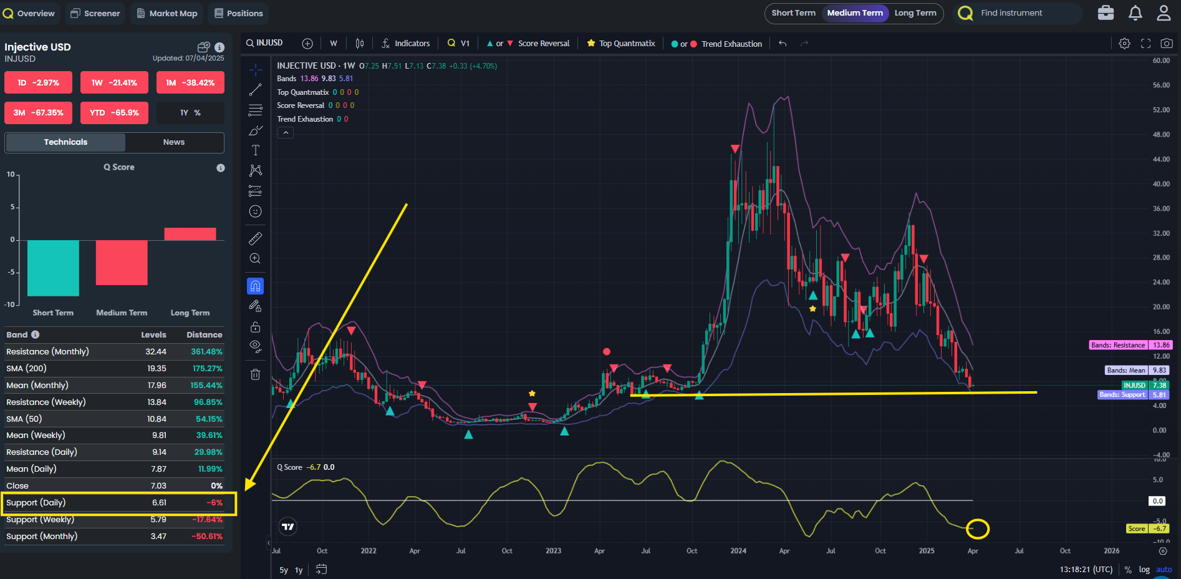Select the 1W -21.41% performance button
The width and height of the screenshot is (1181, 579).
(x=114, y=82)
